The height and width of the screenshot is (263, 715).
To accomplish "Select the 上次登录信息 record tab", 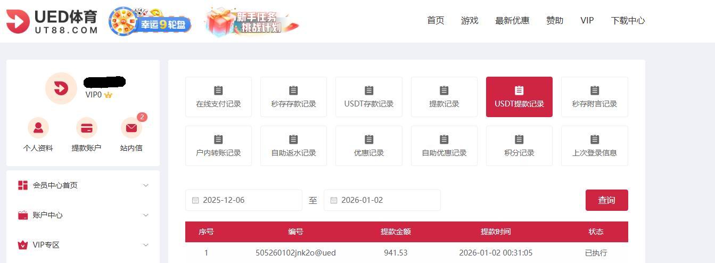I will tap(594, 146).
